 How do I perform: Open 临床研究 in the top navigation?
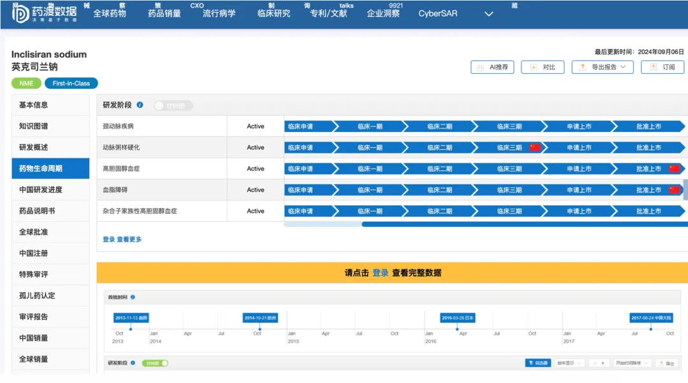[273, 13]
